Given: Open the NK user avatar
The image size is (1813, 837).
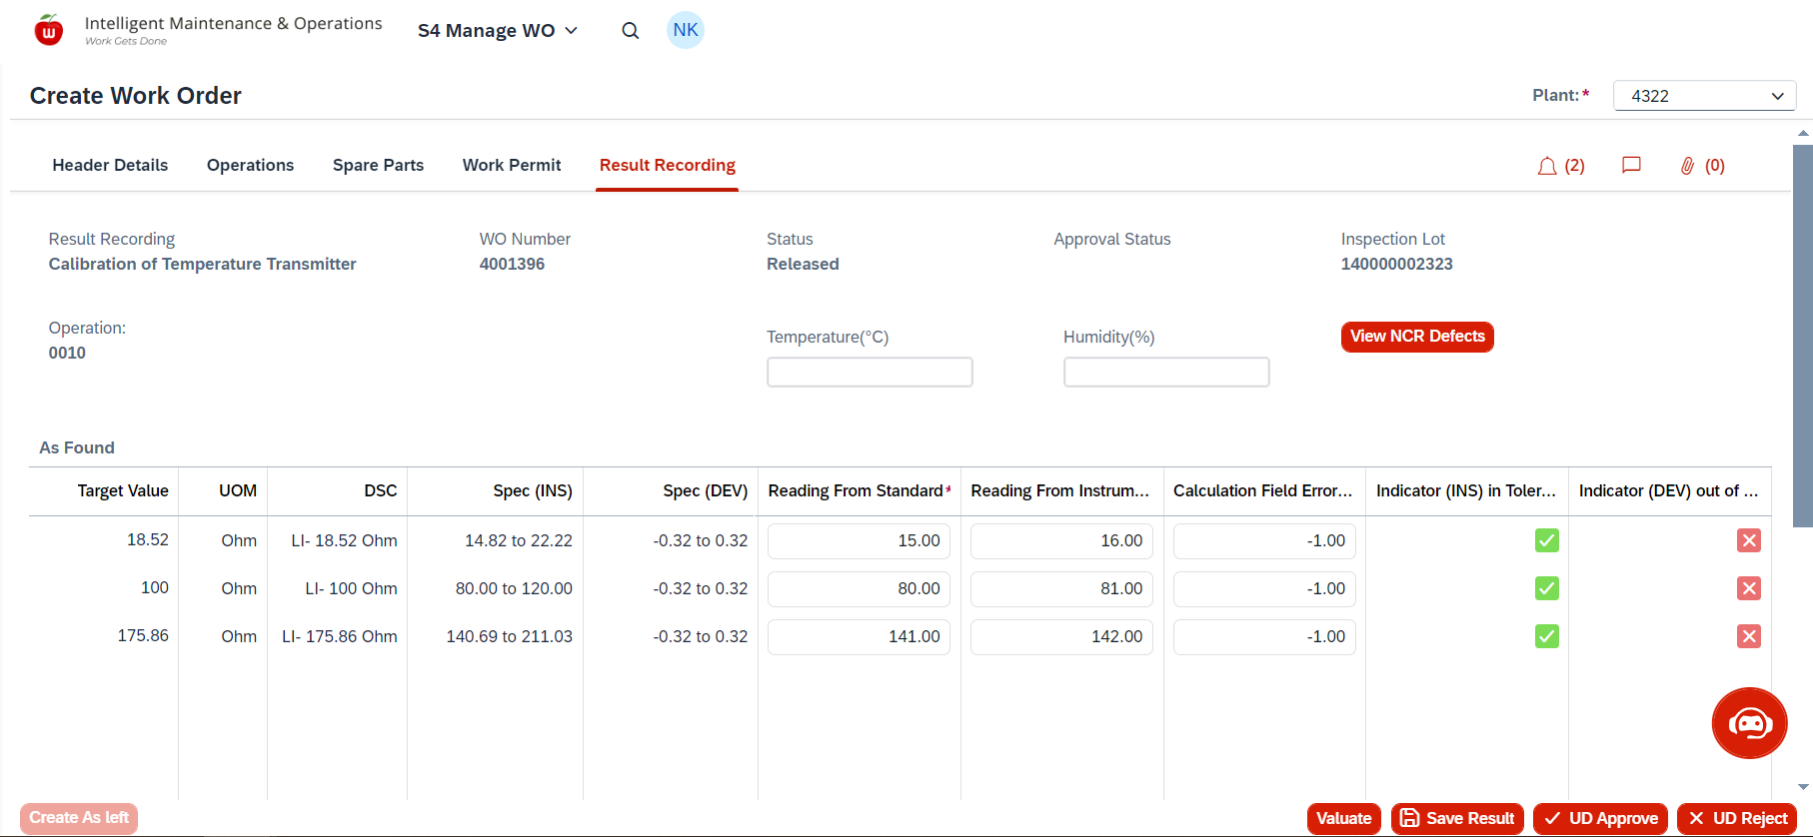Looking at the screenshot, I should 686,30.
